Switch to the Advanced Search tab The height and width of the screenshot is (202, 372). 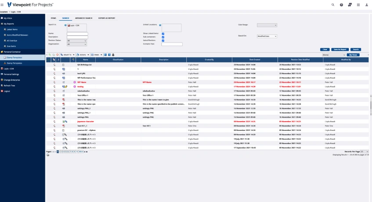point(83,18)
